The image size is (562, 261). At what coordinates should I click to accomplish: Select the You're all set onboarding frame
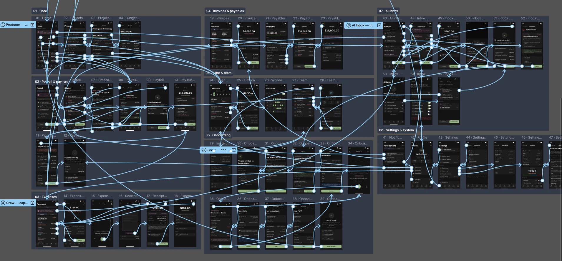click(x=331, y=226)
